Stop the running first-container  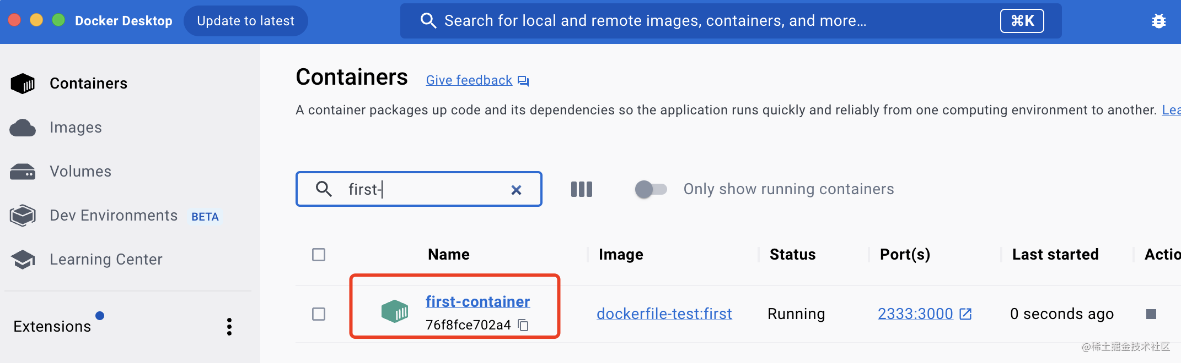[1151, 314]
